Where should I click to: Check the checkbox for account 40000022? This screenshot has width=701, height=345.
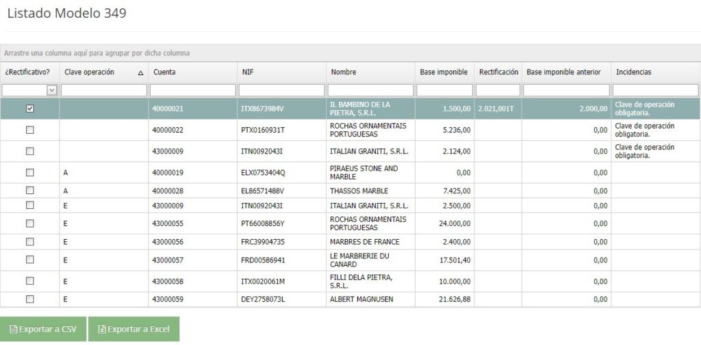coord(29,130)
